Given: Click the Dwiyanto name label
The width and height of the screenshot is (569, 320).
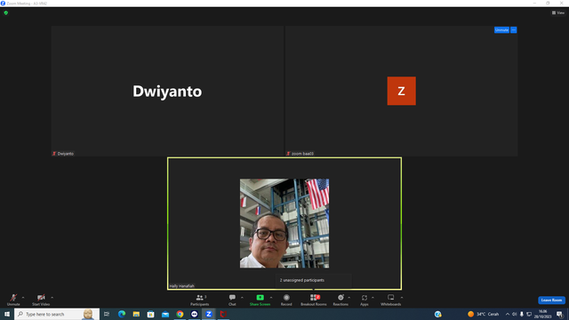Looking at the screenshot, I should pyautogui.click(x=63, y=154).
